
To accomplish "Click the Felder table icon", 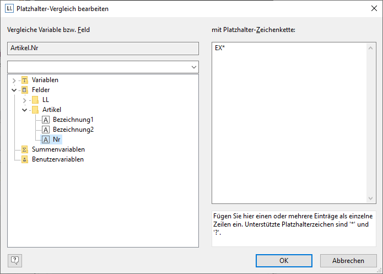I will click(x=24, y=90).
